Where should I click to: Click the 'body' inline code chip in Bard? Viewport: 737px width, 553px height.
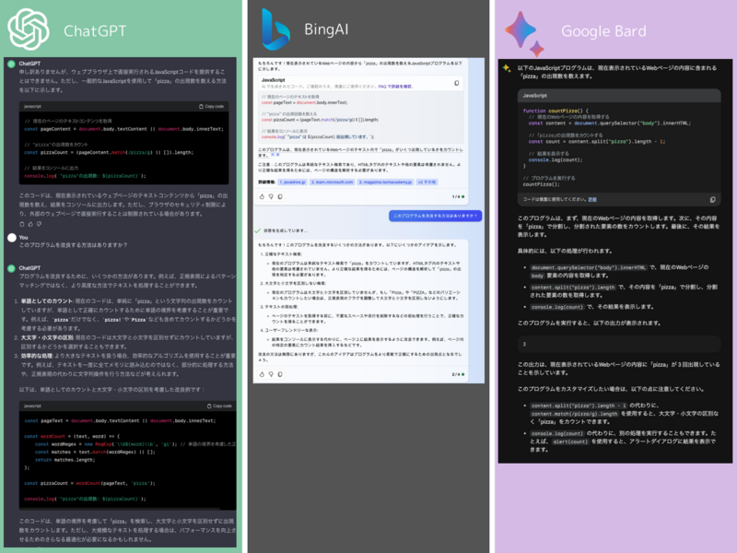click(x=537, y=276)
